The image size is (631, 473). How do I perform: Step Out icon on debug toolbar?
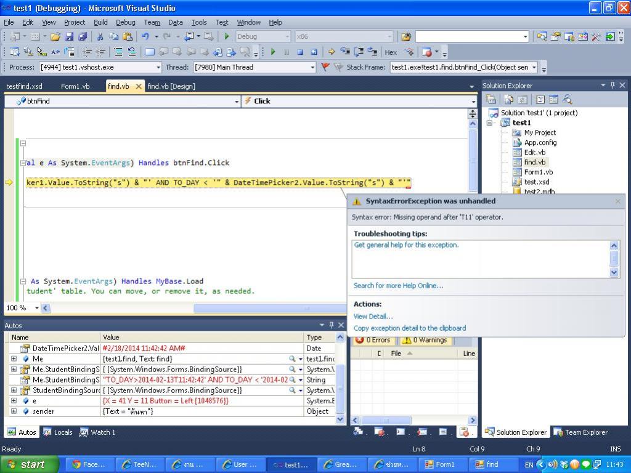click(373, 52)
